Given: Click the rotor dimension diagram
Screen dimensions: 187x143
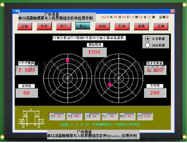Looking at the screenshot, I should [x=31, y=118].
